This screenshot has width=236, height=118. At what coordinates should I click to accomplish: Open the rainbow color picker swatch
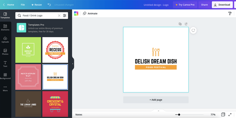[x=76, y=14]
